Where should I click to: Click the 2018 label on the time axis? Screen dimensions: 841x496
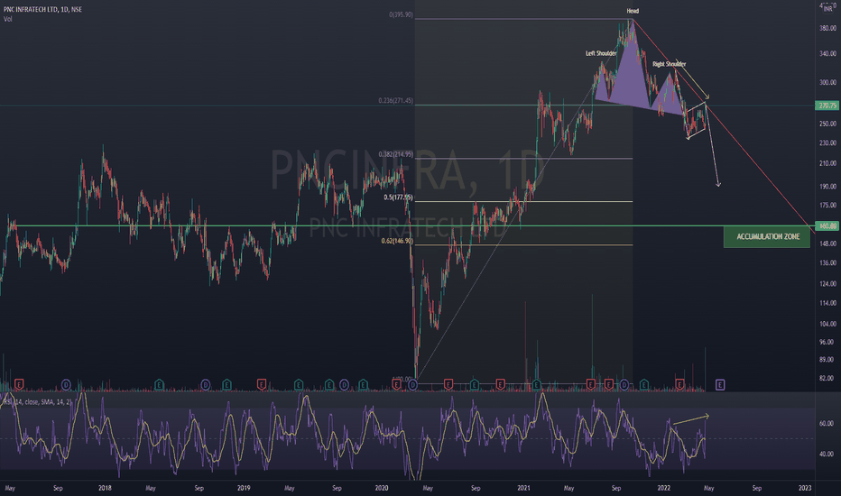(105, 488)
